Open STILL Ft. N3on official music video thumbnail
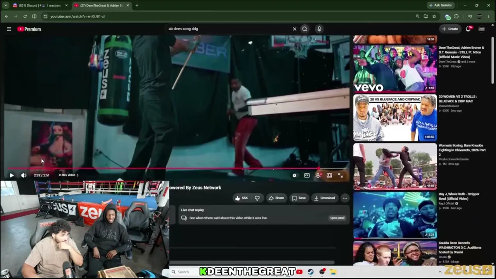The height and width of the screenshot is (279, 496). (395, 69)
